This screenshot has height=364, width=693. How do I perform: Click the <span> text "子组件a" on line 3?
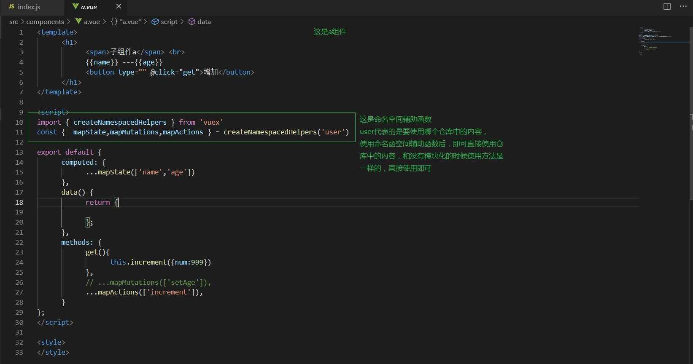(123, 52)
